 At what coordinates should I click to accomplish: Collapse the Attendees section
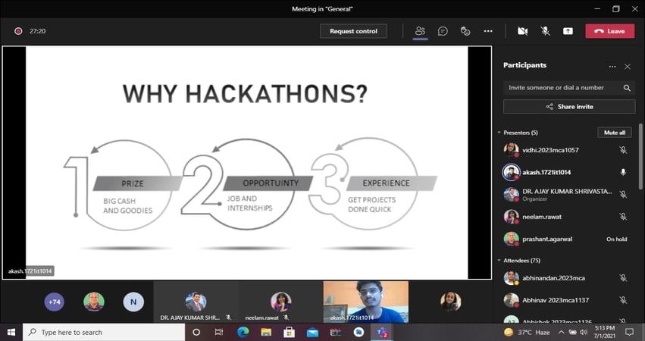tap(499, 261)
